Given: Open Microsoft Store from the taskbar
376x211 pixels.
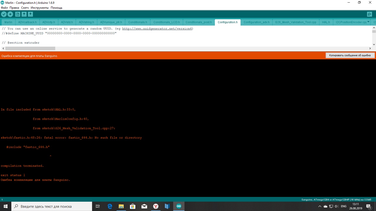Looking at the screenshot, I should coord(132,206).
